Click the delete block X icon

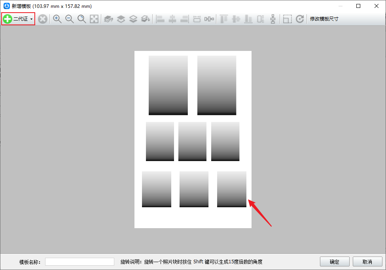tap(43, 19)
